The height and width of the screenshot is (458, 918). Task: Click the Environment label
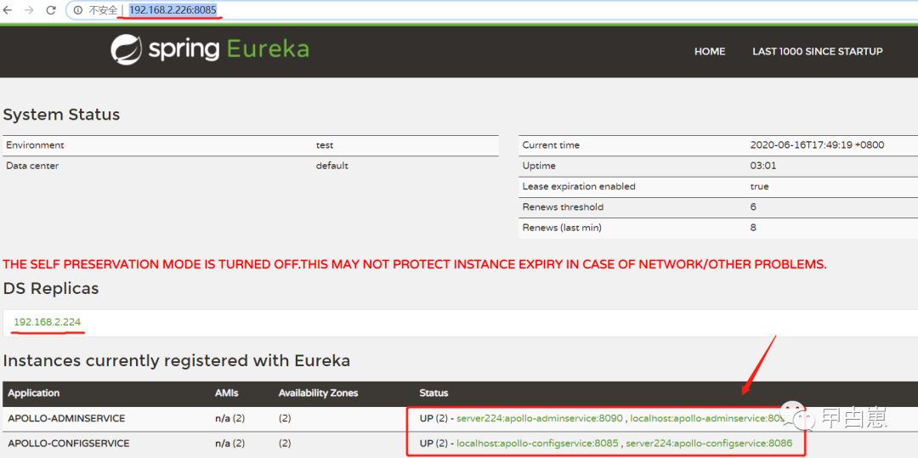tap(35, 145)
